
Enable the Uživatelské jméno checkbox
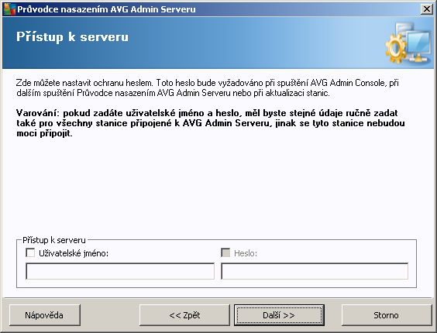click(30, 252)
